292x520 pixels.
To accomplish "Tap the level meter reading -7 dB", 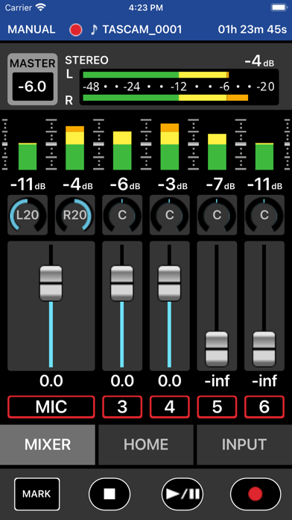I will tap(217, 152).
